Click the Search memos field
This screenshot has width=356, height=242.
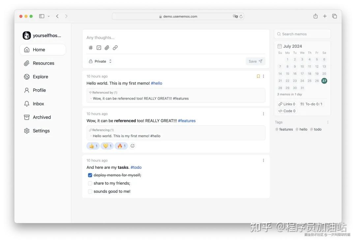click(x=302, y=34)
